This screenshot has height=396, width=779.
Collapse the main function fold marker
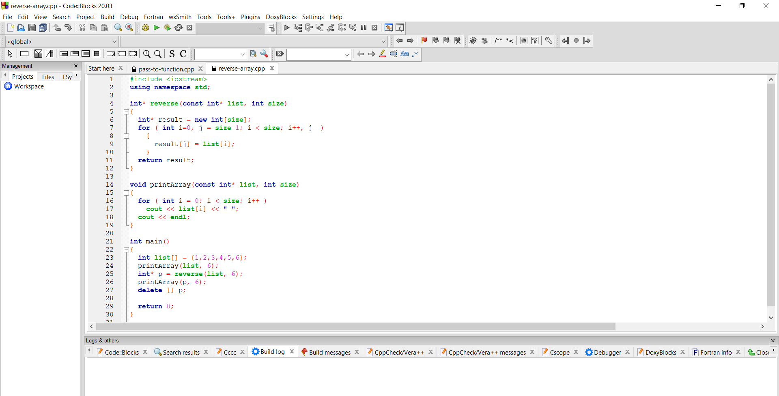tap(126, 250)
